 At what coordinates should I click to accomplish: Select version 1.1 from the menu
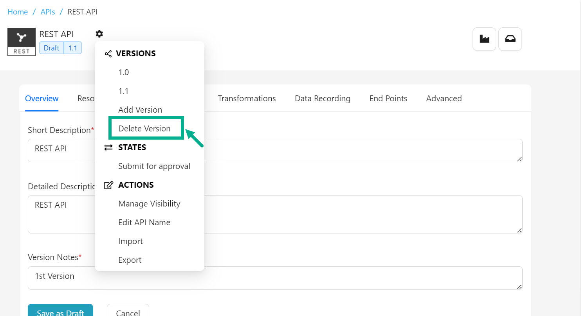pyautogui.click(x=124, y=91)
